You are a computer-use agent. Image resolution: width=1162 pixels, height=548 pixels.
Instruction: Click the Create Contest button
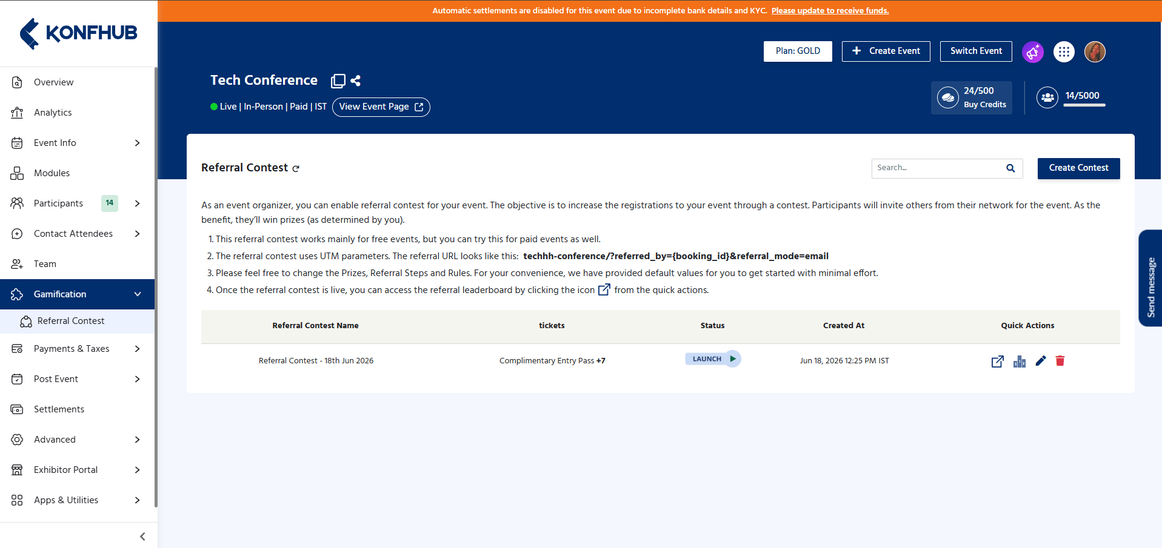coord(1078,168)
